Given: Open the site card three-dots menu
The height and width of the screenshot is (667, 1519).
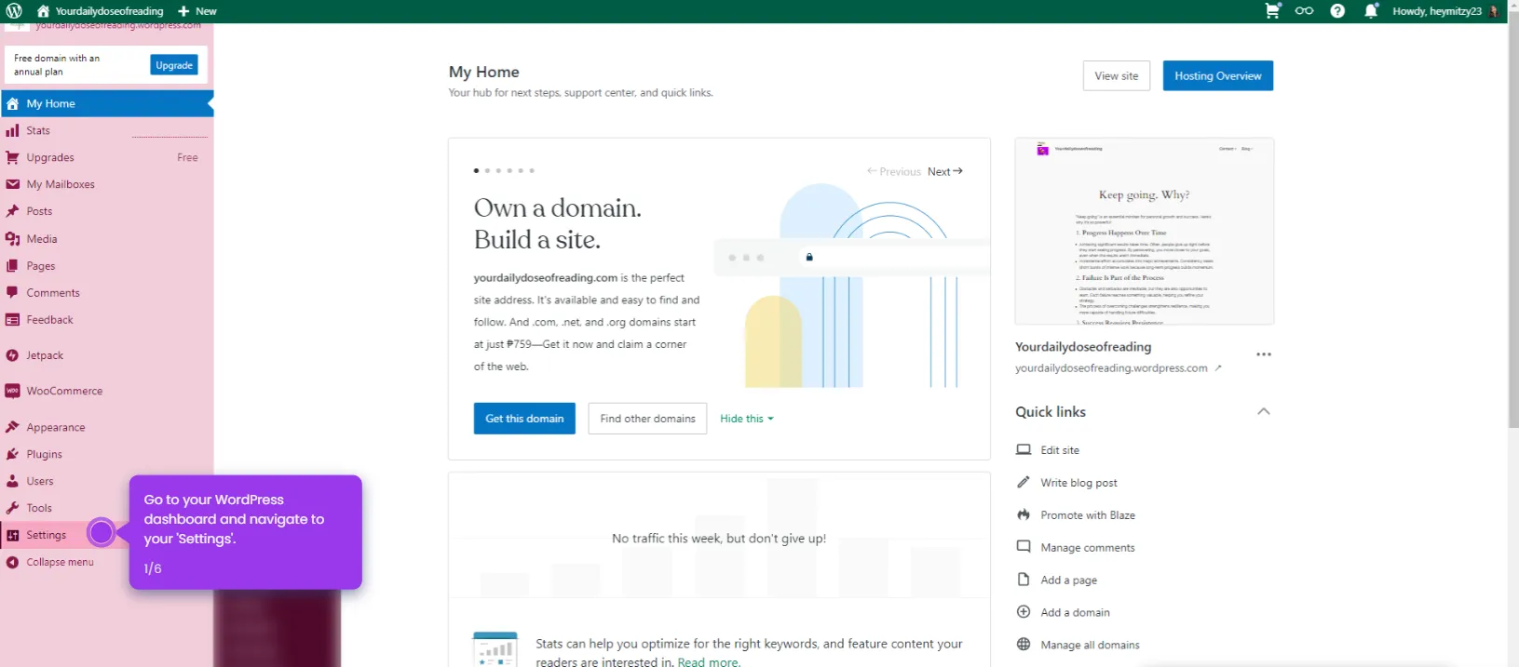Looking at the screenshot, I should (1264, 354).
